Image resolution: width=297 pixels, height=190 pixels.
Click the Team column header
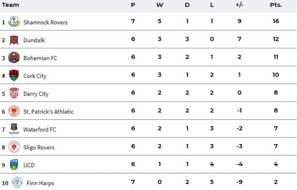pyautogui.click(x=11, y=5)
